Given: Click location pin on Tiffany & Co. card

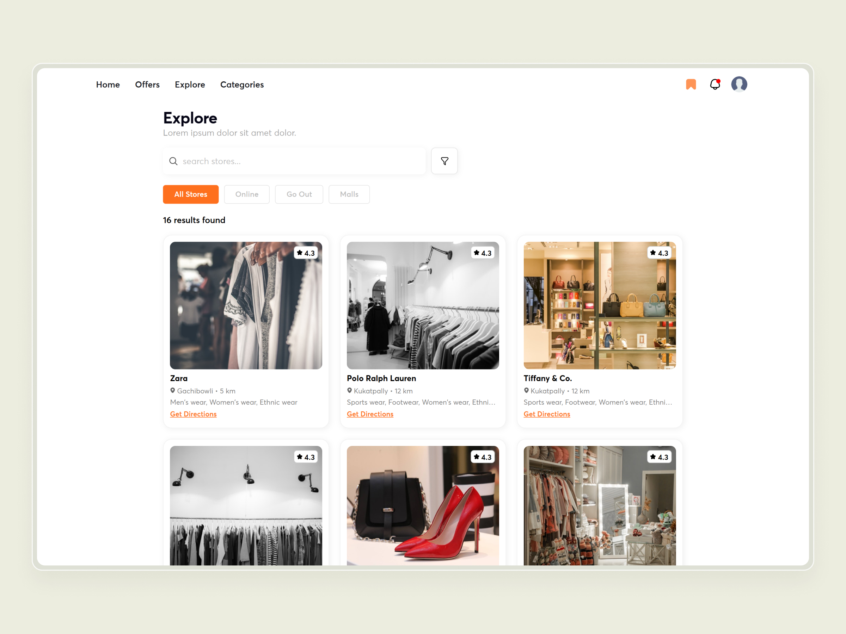Looking at the screenshot, I should 526,391.
